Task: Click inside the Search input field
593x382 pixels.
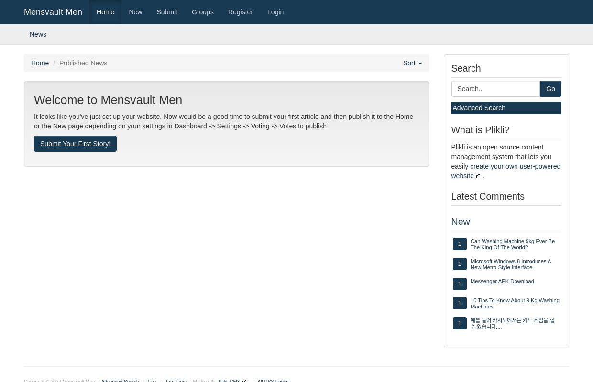Action: pyautogui.click(x=495, y=89)
